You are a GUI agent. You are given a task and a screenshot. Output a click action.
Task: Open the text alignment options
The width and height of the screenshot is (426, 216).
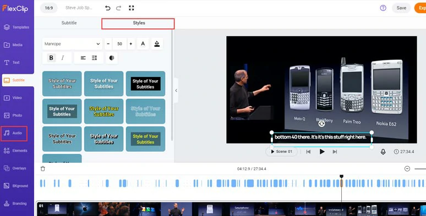click(x=83, y=58)
